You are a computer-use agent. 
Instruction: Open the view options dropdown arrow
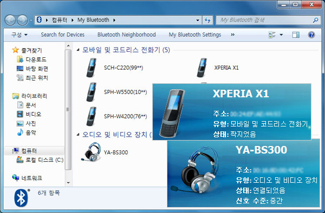point(281,35)
